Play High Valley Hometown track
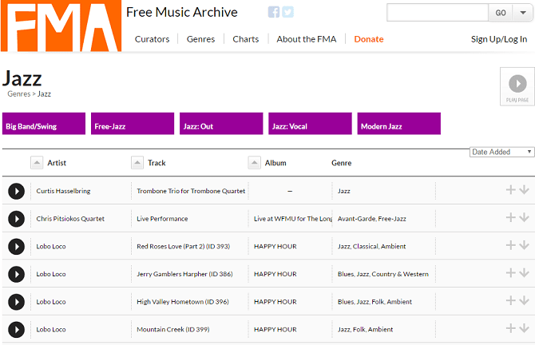Image resolution: width=535 pixels, height=345 pixels. pyautogui.click(x=17, y=302)
